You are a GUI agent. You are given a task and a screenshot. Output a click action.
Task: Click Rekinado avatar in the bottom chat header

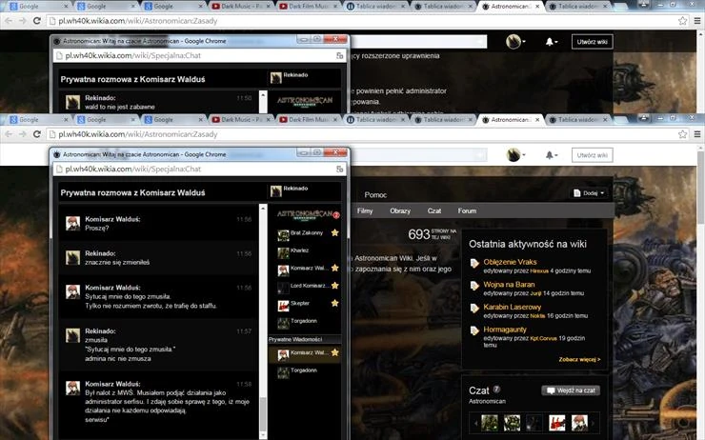pos(275,191)
